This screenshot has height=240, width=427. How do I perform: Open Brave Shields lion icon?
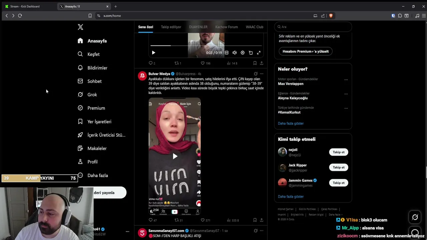point(331,16)
